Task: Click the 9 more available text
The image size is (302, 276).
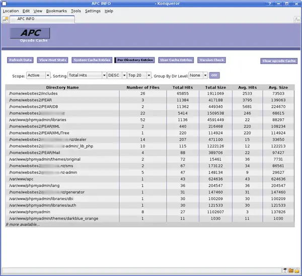Action: pos(23,224)
